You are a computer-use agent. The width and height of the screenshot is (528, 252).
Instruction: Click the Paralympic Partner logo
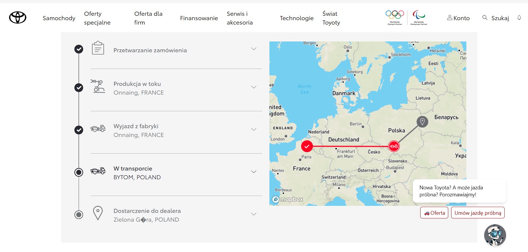point(419,18)
